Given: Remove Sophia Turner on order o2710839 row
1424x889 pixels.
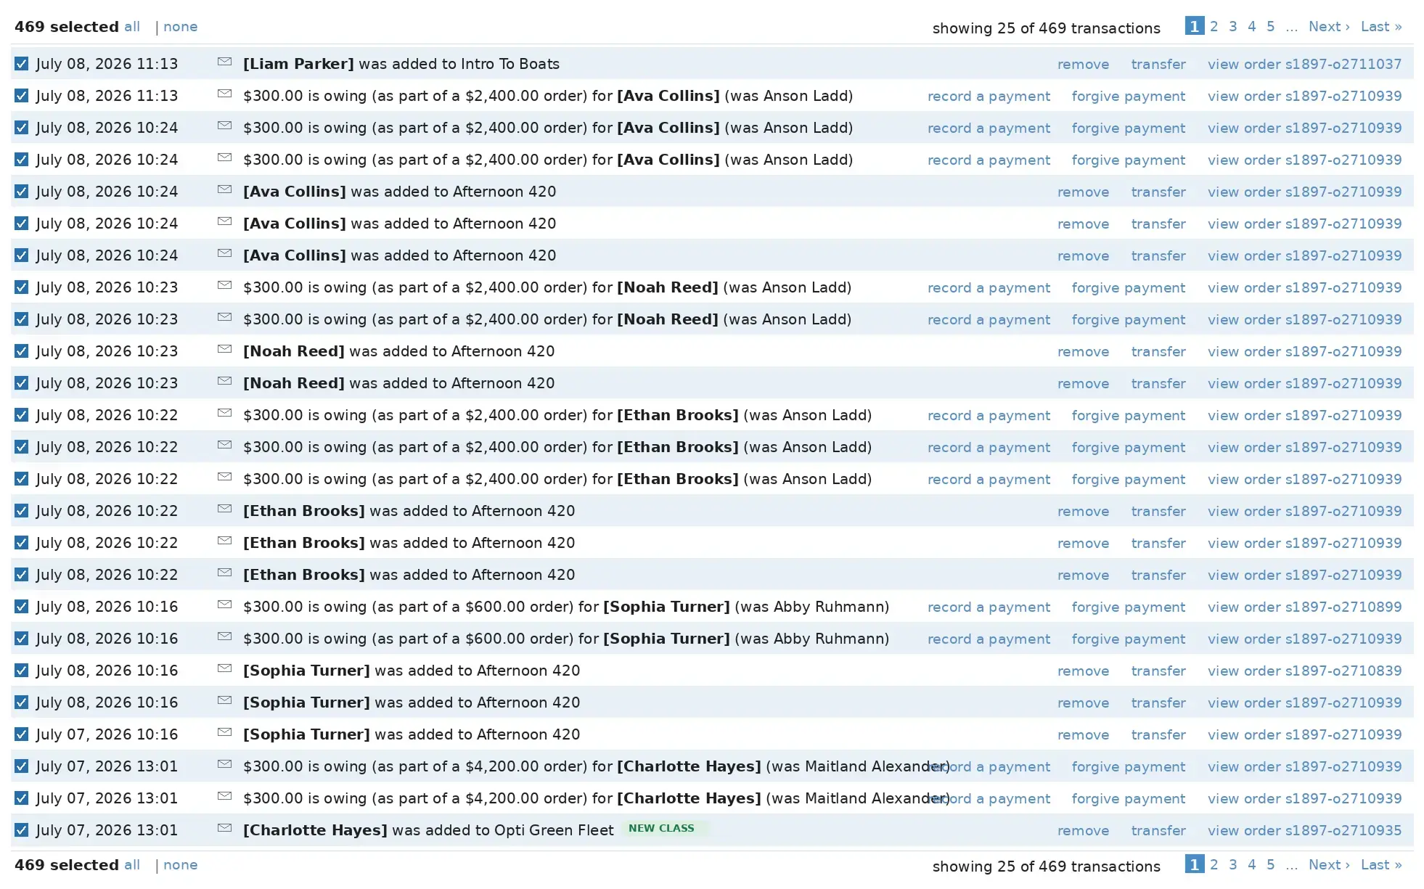Looking at the screenshot, I should coord(1083,671).
